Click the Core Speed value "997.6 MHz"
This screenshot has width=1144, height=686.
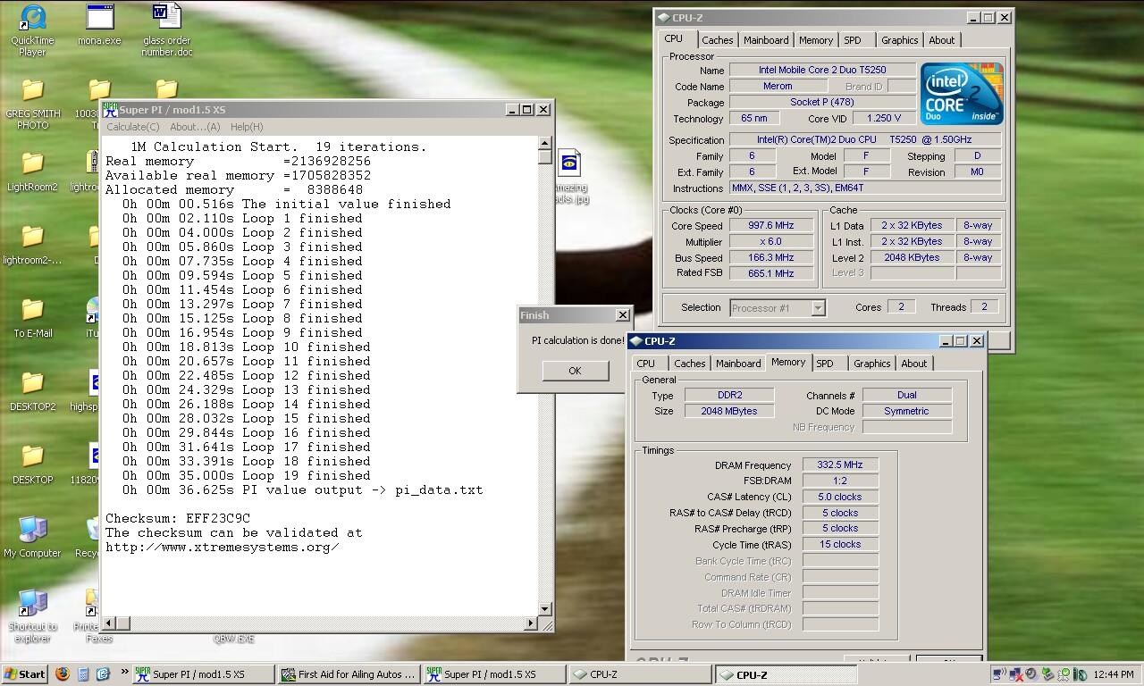click(770, 226)
